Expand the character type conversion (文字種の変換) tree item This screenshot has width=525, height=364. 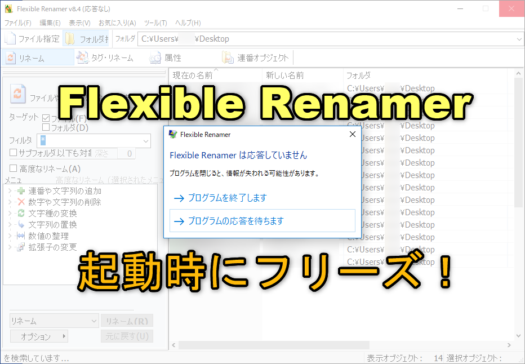click(10, 214)
